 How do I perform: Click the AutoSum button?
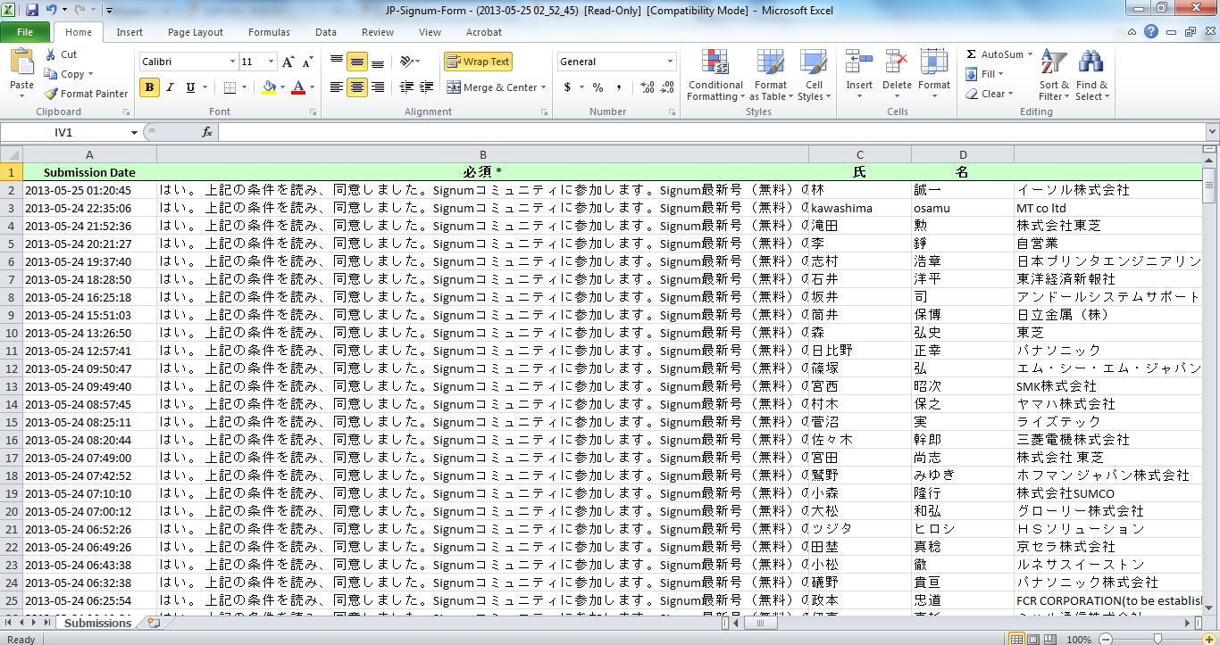(994, 54)
